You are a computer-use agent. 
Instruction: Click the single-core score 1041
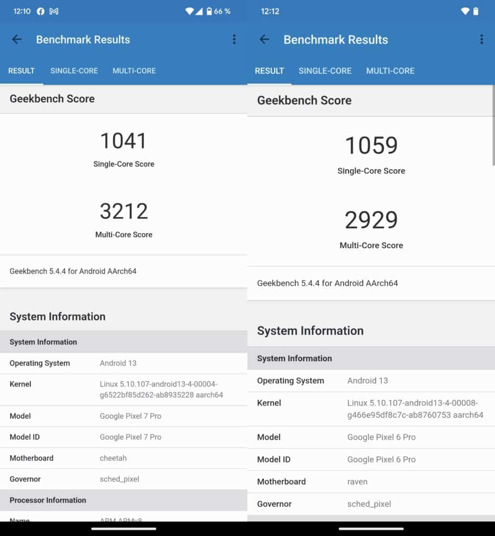pyautogui.click(x=124, y=140)
